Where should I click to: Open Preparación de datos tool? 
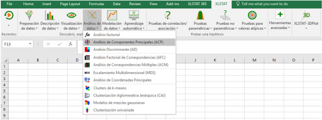tap(30, 16)
